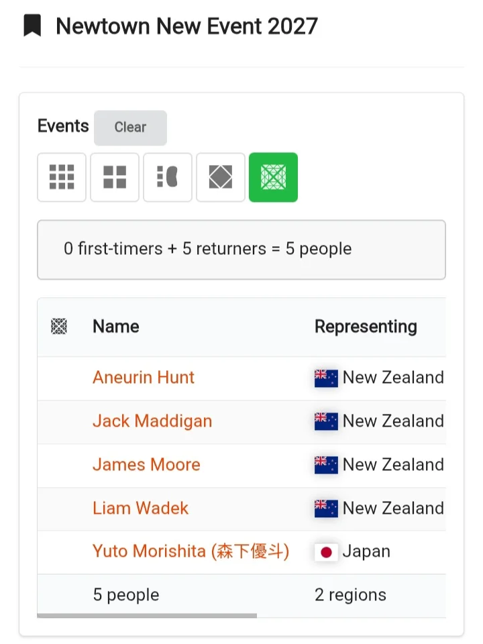Click the New Zealand flag beside Aneurin Hunt
The image size is (483, 644).
pos(326,378)
